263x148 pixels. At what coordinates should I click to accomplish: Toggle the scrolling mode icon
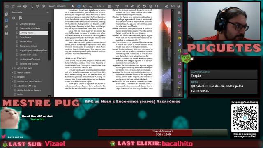tap(117, 6)
